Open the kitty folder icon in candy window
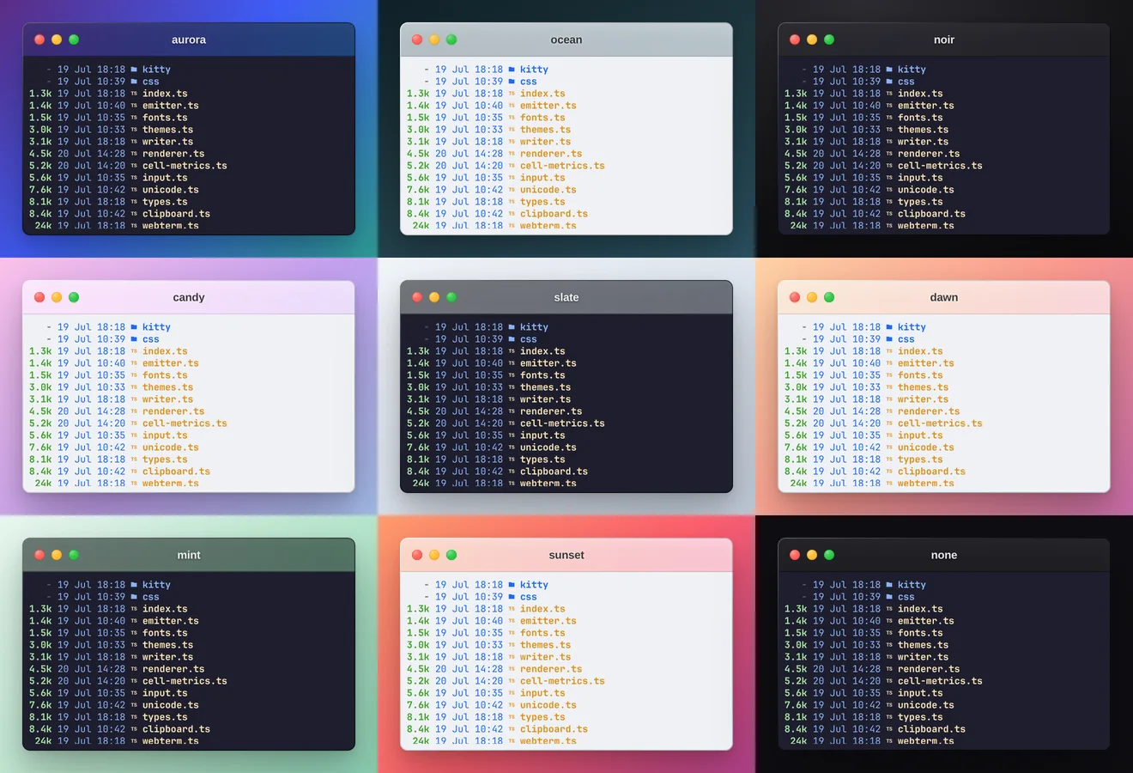 click(x=134, y=327)
